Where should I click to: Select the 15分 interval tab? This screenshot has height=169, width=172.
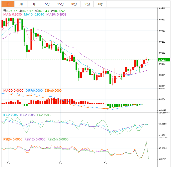click(60, 4)
